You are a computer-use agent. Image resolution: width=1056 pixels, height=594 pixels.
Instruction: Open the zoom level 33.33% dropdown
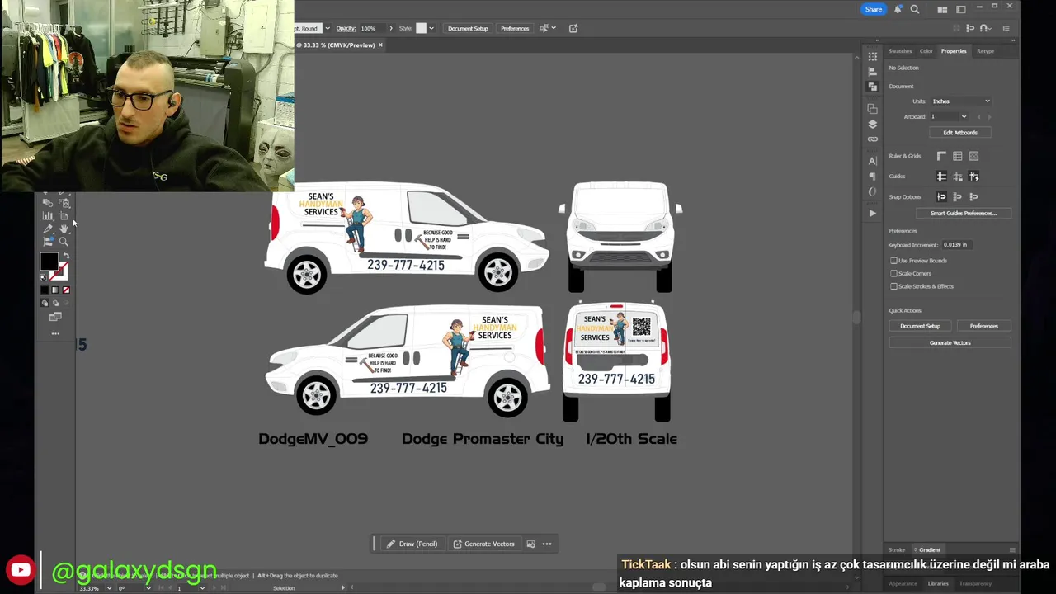pyautogui.click(x=110, y=588)
